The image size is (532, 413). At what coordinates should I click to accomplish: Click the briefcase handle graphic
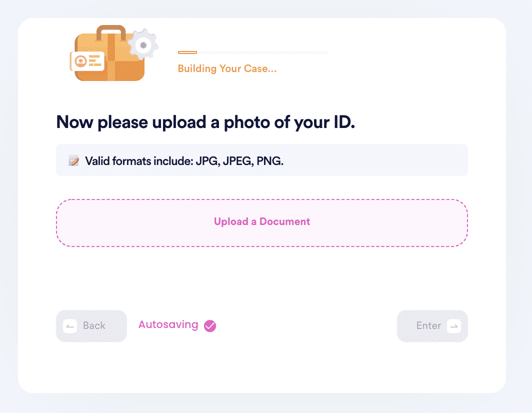pos(111,31)
